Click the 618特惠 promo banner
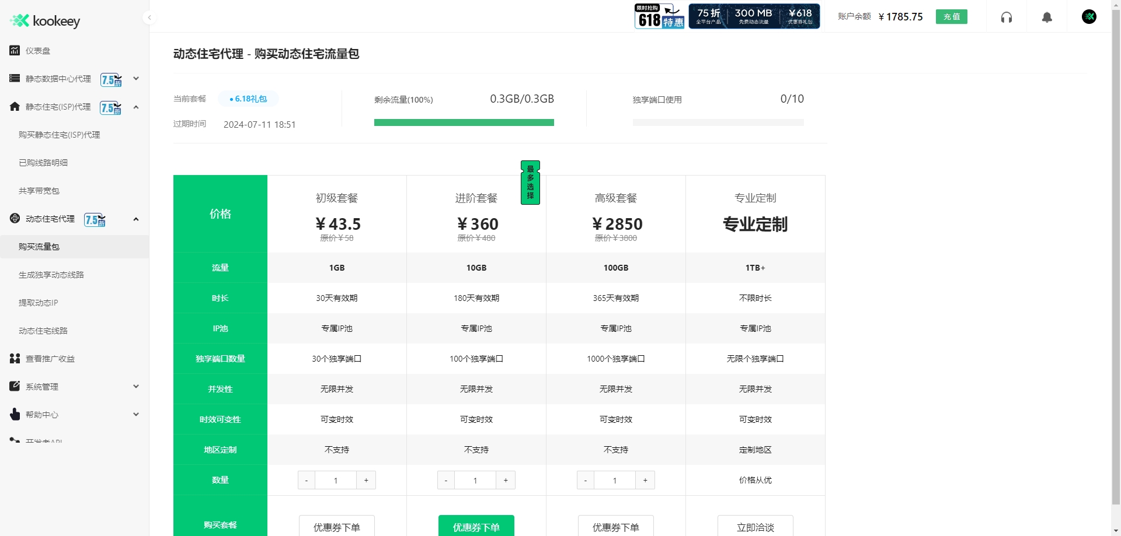 [x=659, y=16]
